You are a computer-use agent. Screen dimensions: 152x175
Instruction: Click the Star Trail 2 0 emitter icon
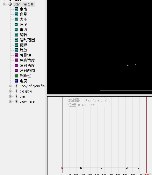10,4
